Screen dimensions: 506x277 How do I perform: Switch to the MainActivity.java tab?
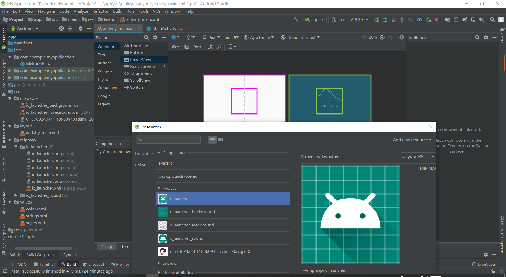point(168,28)
